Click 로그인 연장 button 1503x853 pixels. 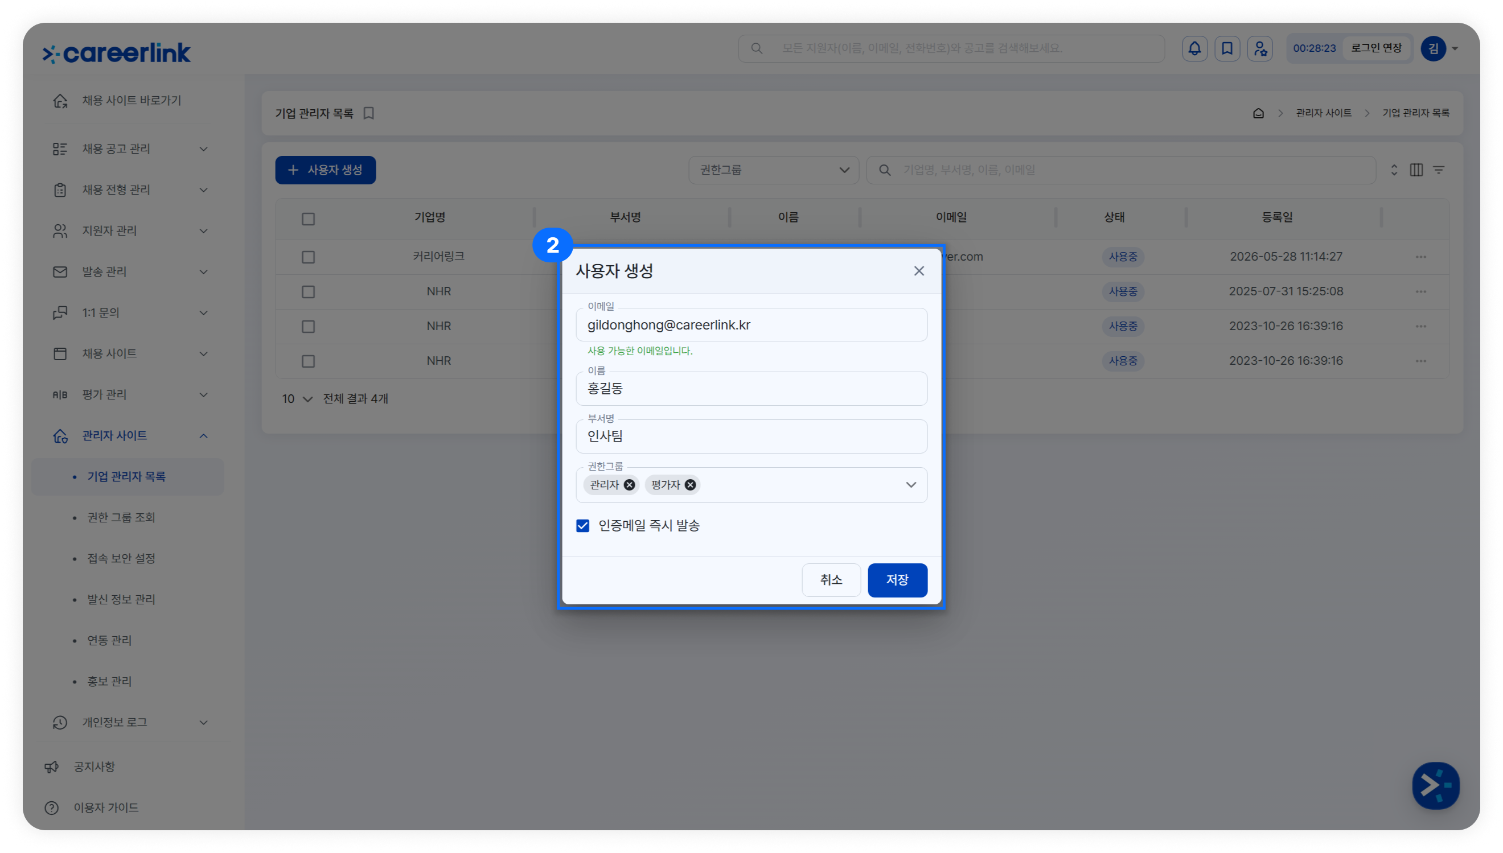coord(1376,48)
